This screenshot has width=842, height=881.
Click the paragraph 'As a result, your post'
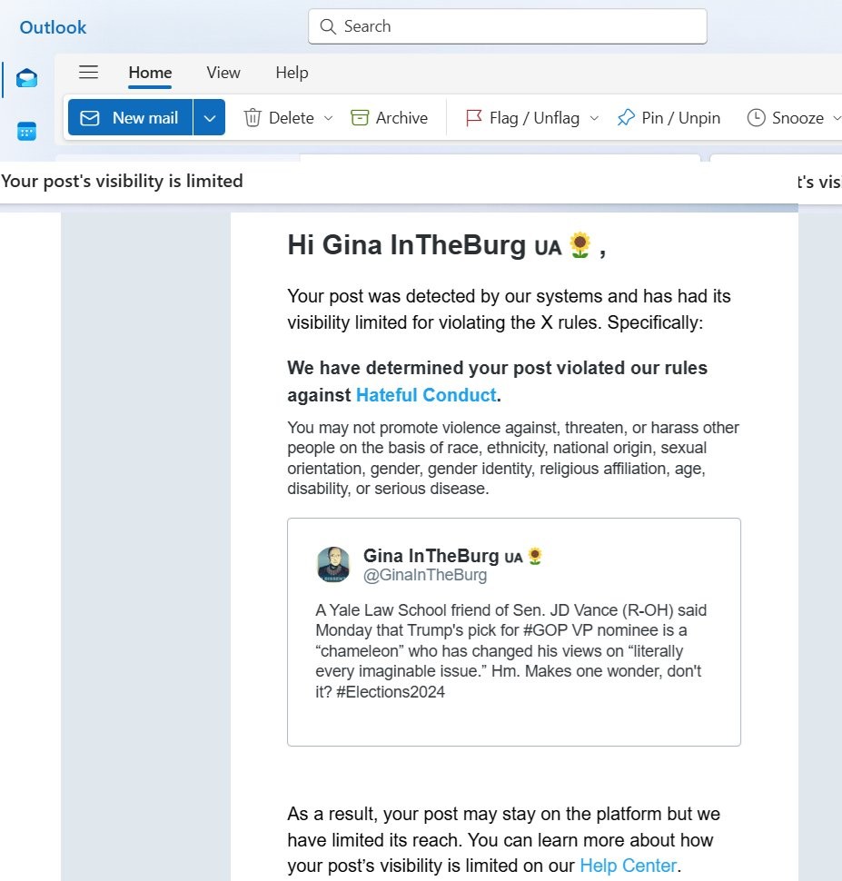[503, 840]
